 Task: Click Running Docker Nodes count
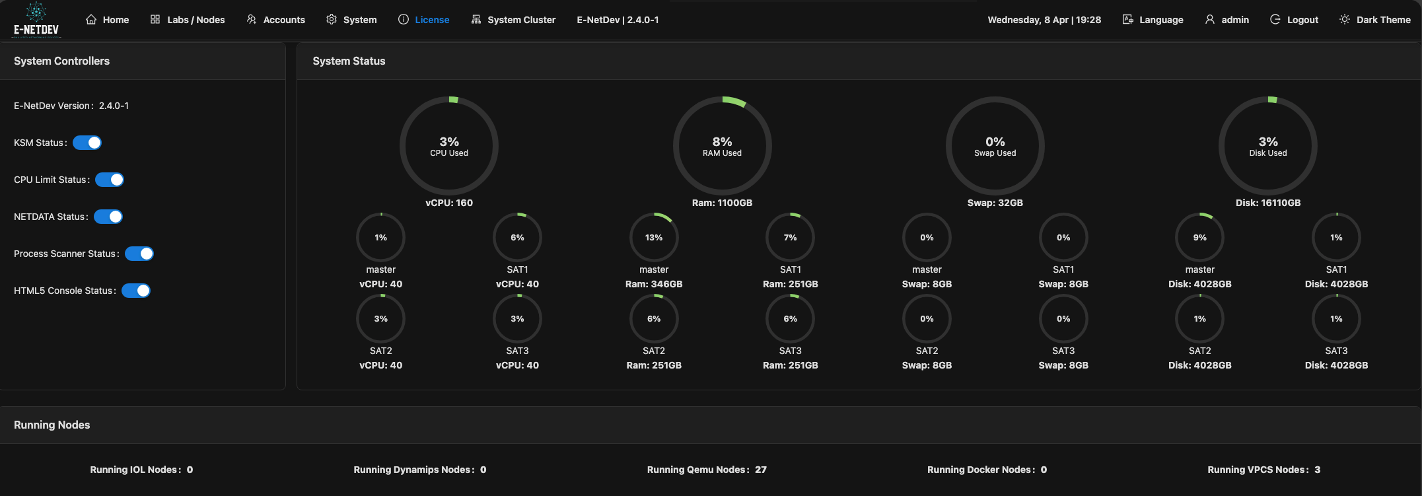[x=987, y=470]
